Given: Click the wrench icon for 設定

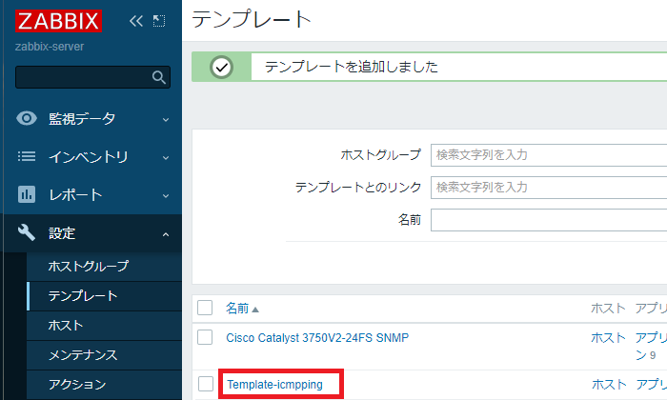Looking at the screenshot, I should pos(28,233).
